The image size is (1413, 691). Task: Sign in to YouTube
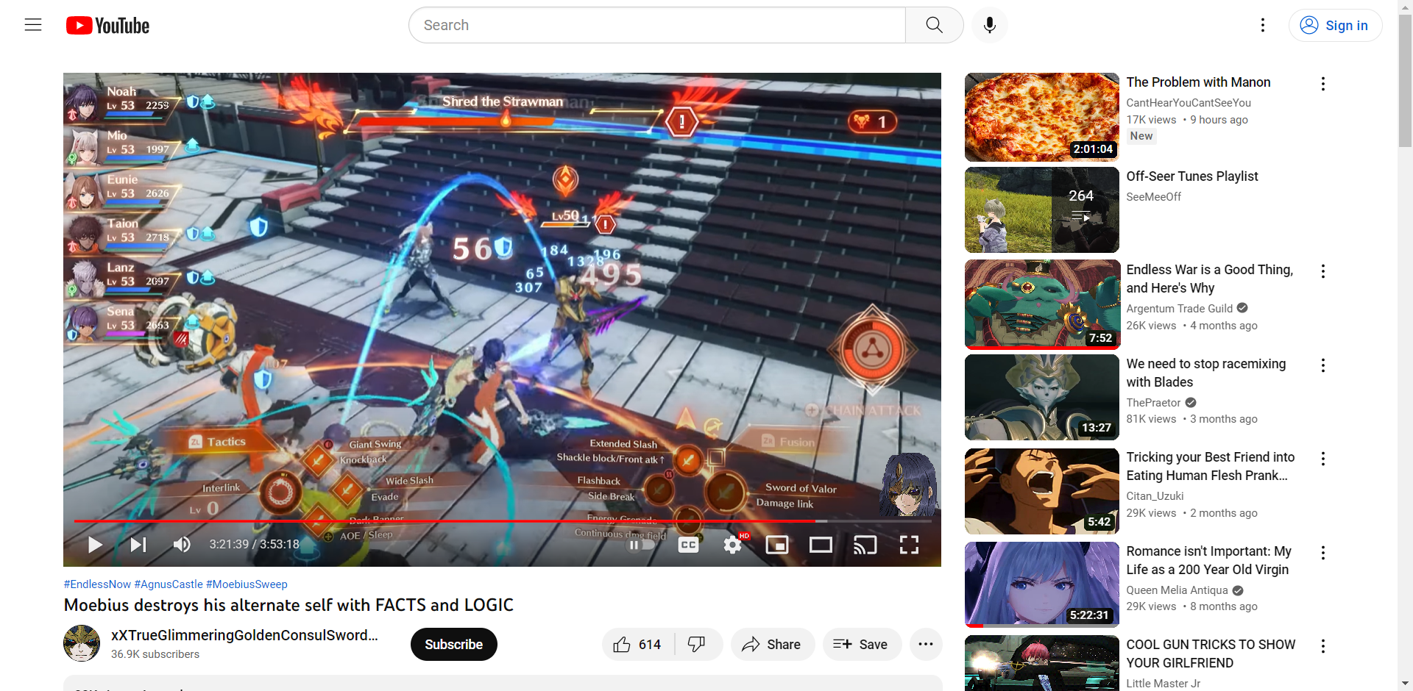[x=1335, y=25]
